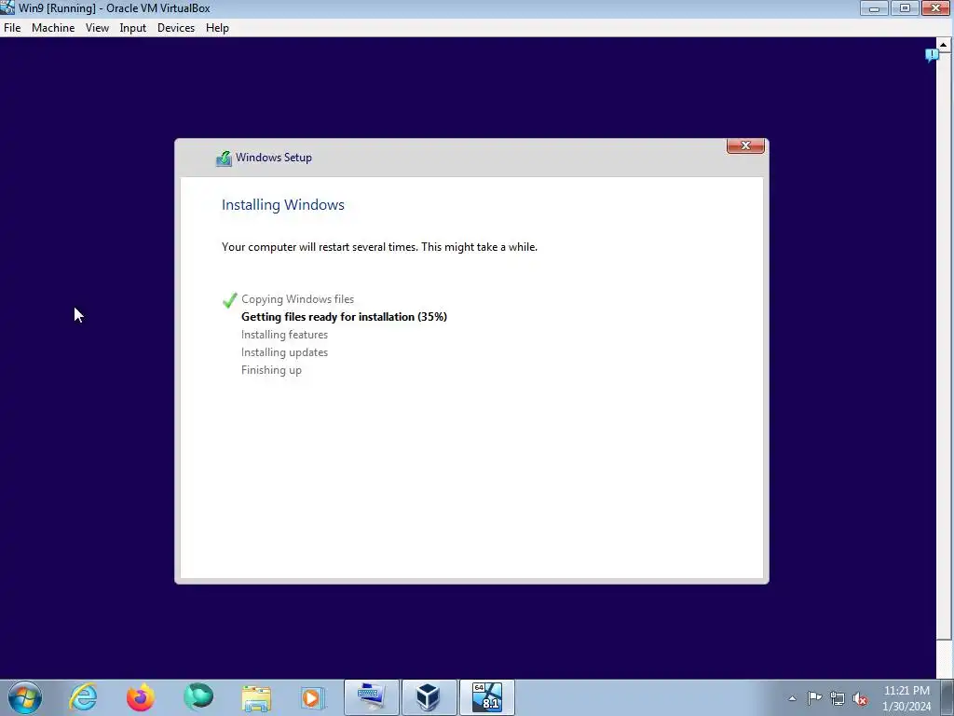Click the 'Installing Windows' heading
954x716 pixels.
[283, 204]
